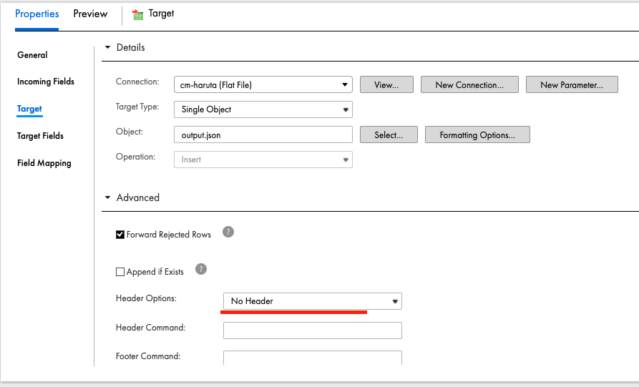The image size is (639, 387).
Task: Open the Header Options dropdown
Action: (x=313, y=301)
